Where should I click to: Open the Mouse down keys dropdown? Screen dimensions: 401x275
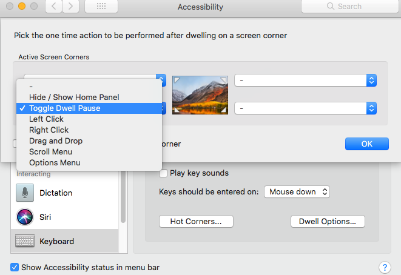pos(297,191)
